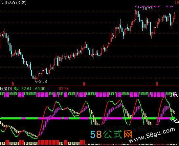Click the high price label 16.78
Viewport: 179px width, 146px height.
[147, 9]
